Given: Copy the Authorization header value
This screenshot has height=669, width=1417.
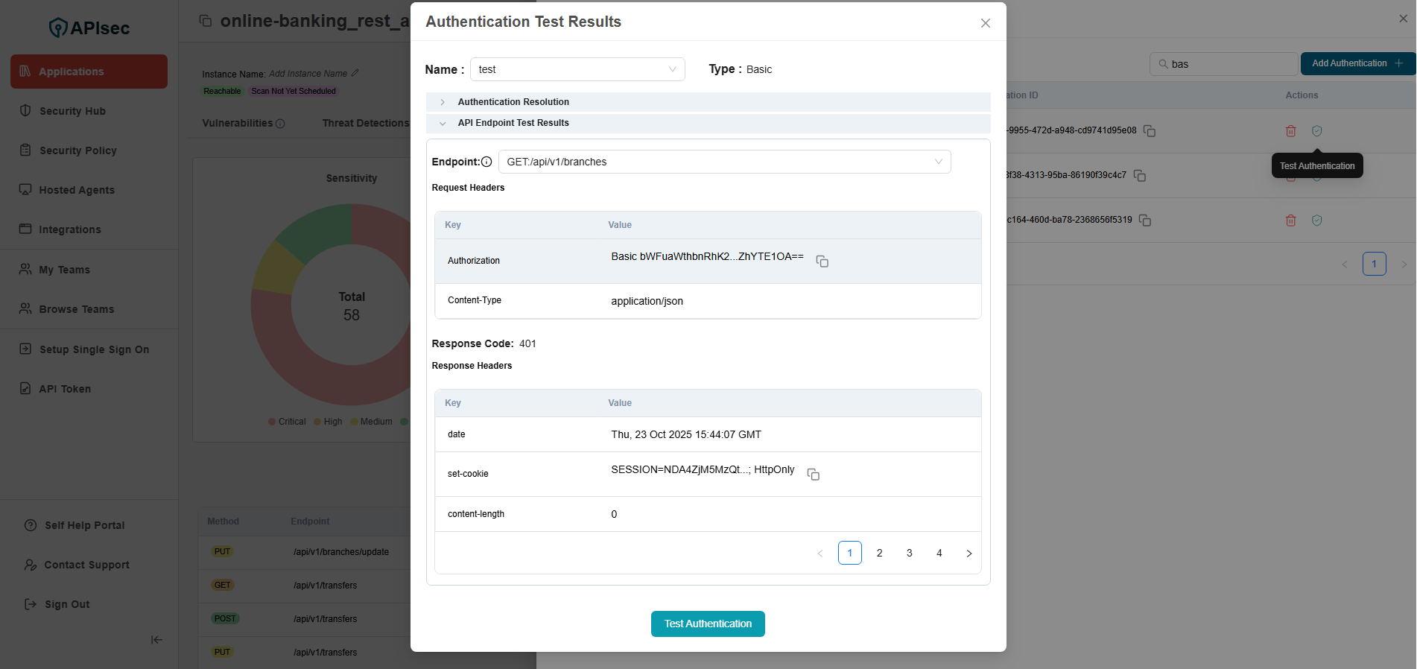Looking at the screenshot, I should (822, 261).
